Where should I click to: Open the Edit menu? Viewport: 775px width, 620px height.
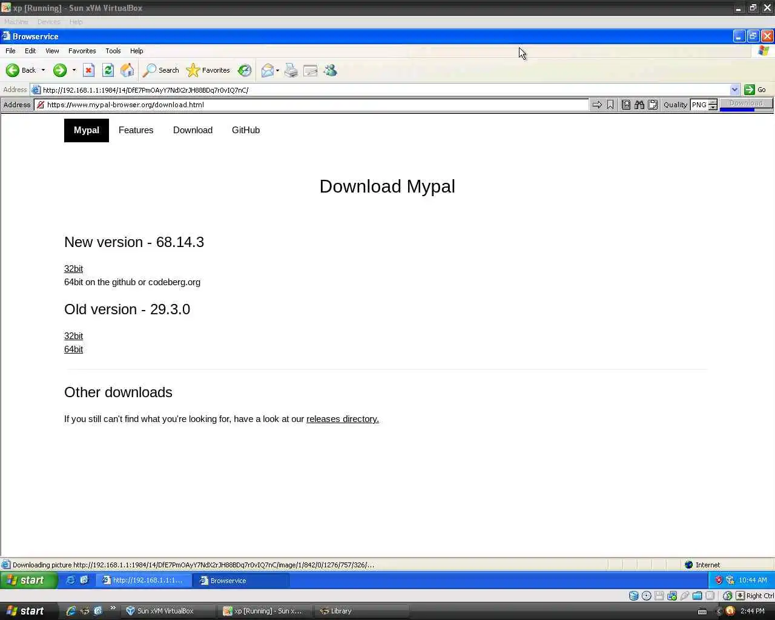click(30, 51)
